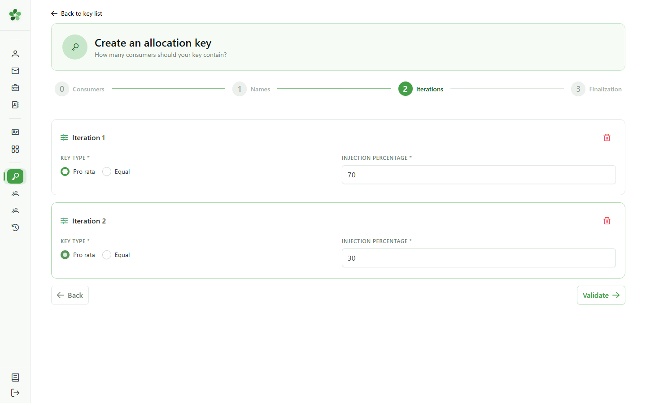Screen dimensions: 646x403
Task: Focus Iteration 1 injection percentage field
Action: pos(479,175)
